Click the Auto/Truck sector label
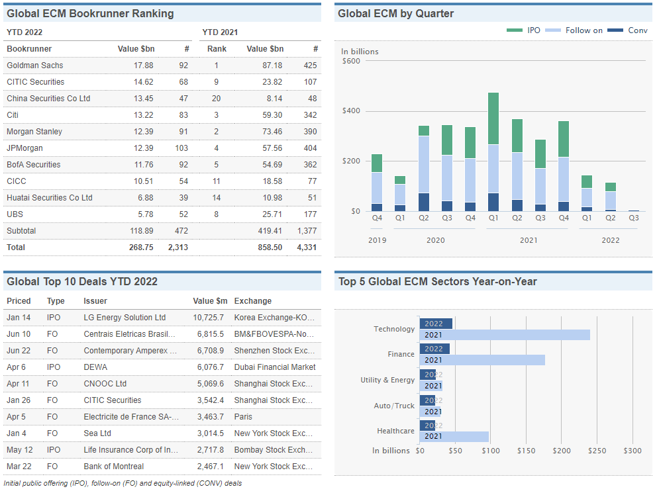 pos(394,406)
